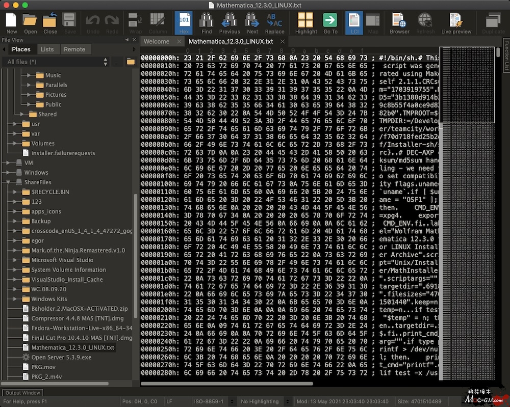This screenshot has width=510, height=407.
Task: Click the Go To arrow icon
Action: coord(330,23)
